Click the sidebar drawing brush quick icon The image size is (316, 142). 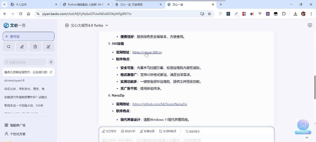(x=48, y=47)
